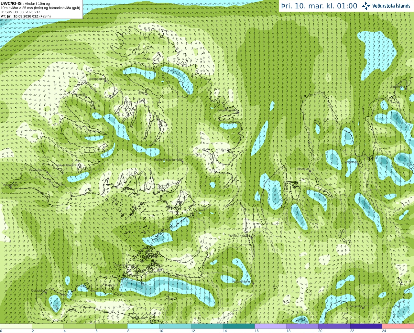Click the 20–22 m/s violet swatch
This screenshot has height=333, width=414.
[x=334, y=326]
